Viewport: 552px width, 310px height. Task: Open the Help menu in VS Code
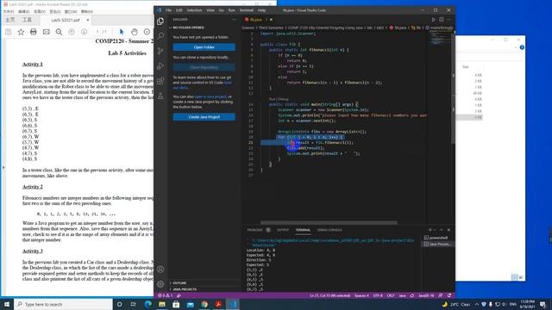tap(261, 10)
